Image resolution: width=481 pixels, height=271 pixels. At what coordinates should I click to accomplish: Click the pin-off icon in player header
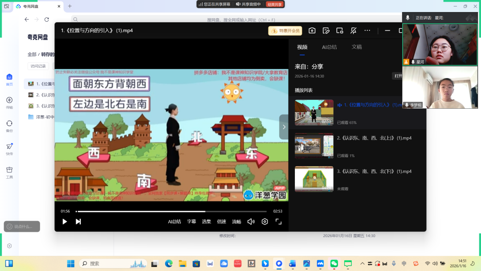click(x=353, y=30)
